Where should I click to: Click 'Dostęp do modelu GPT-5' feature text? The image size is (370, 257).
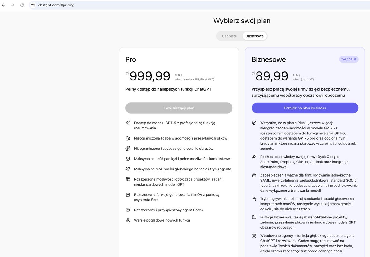[x=175, y=125]
